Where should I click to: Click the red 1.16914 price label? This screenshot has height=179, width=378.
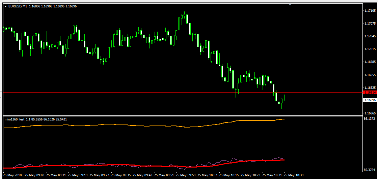[x=370, y=93]
